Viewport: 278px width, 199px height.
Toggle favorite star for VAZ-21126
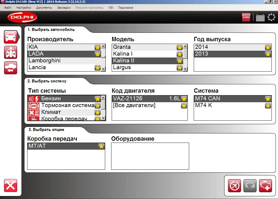[184, 99]
